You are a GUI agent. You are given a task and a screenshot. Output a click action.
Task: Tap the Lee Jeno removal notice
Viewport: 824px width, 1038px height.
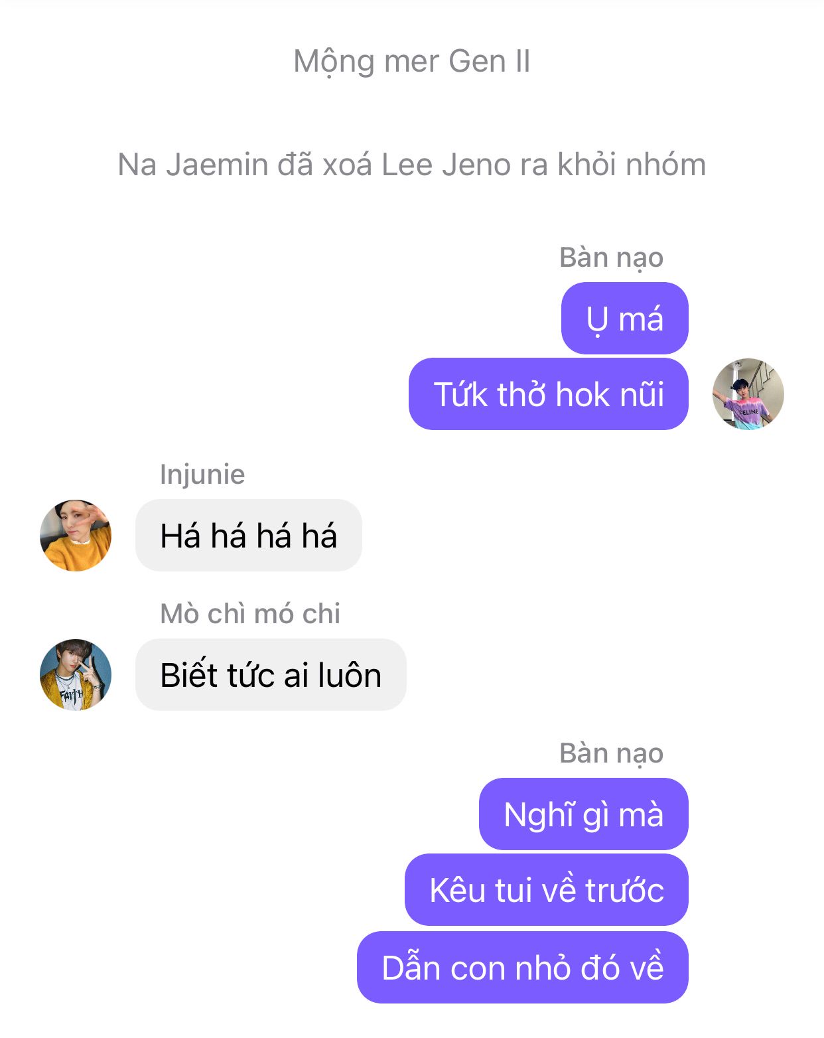[x=412, y=165]
